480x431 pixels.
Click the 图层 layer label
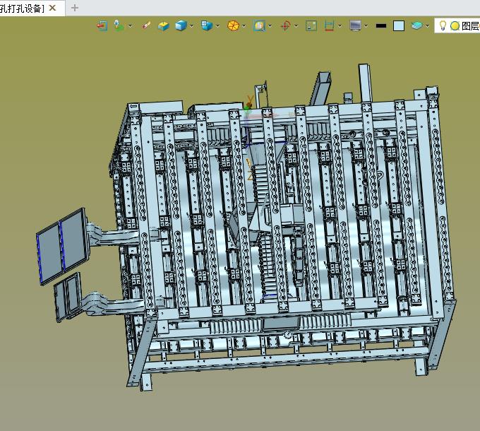(x=470, y=26)
